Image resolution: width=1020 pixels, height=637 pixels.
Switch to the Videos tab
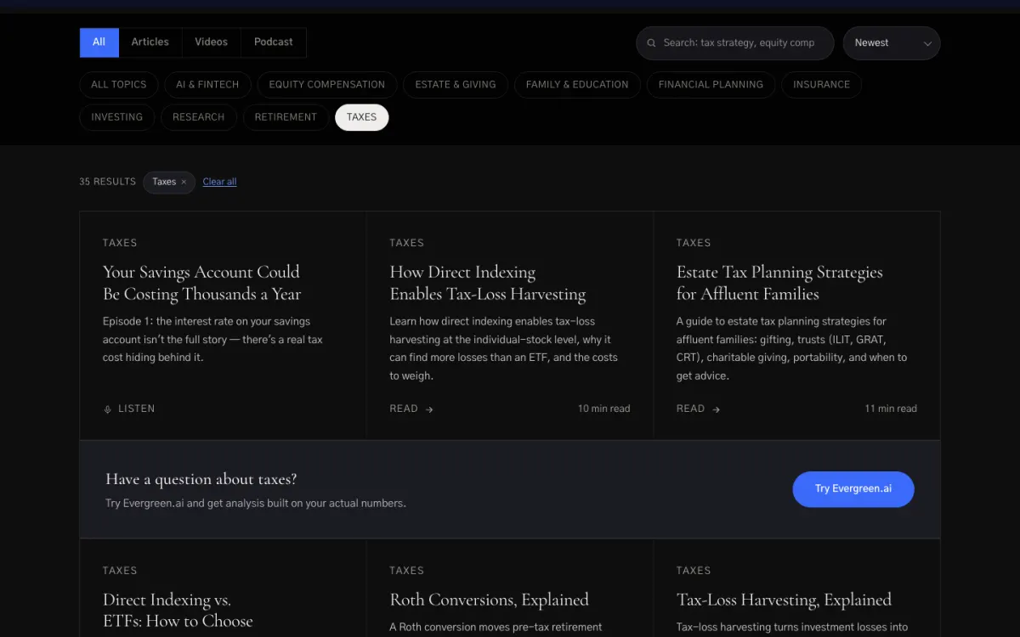coord(212,42)
